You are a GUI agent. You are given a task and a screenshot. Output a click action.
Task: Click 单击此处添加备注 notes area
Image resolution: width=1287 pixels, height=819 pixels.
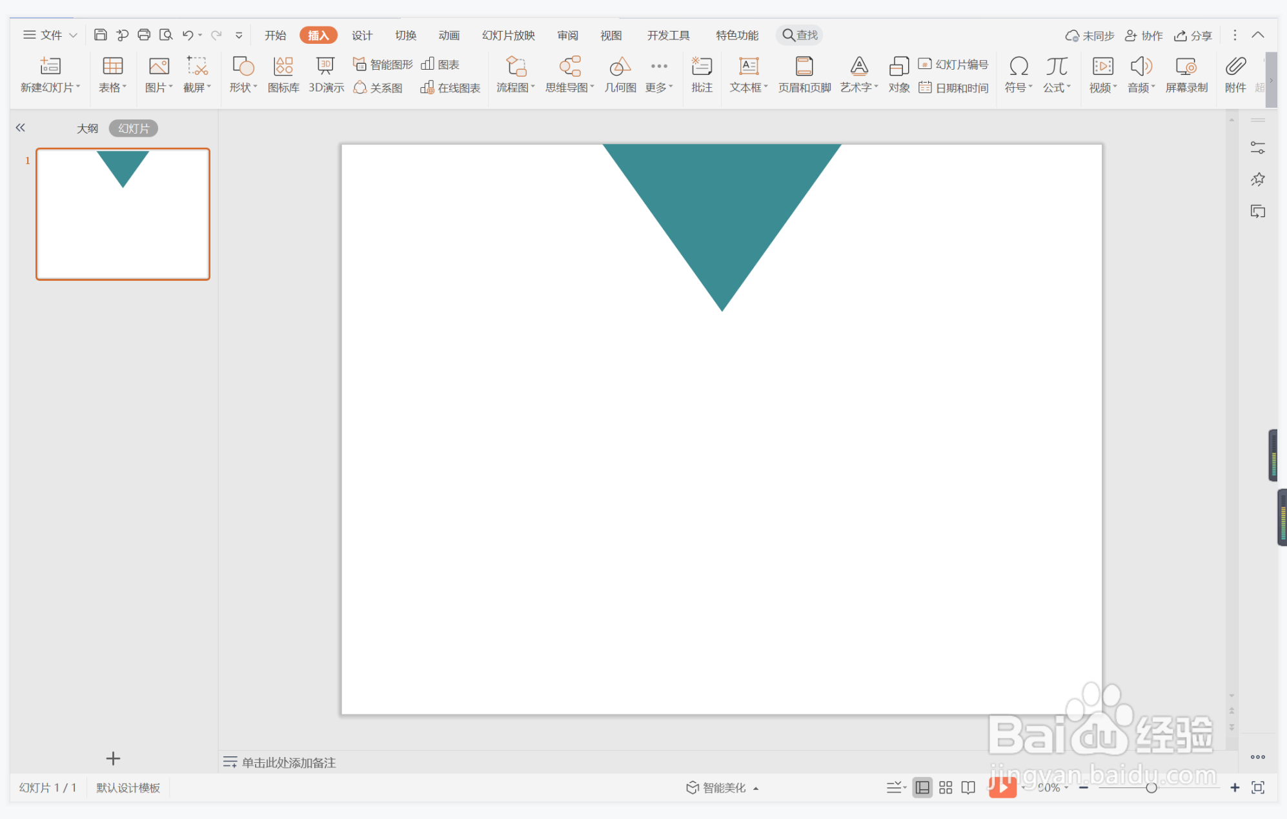[x=289, y=762]
